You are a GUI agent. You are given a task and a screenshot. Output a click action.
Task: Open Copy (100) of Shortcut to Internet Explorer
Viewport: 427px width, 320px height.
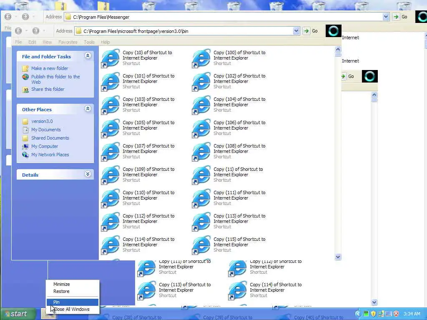point(201,58)
